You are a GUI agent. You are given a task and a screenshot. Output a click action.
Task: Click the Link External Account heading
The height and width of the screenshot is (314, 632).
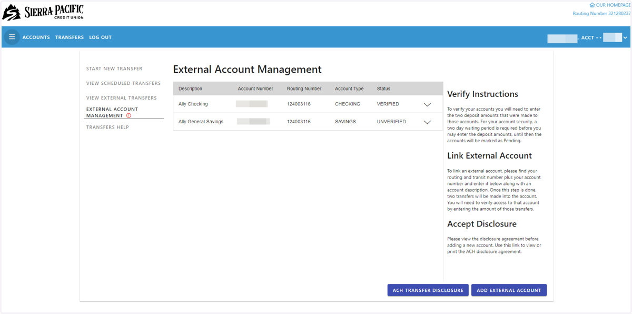pyautogui.click(x=489, y=156)
